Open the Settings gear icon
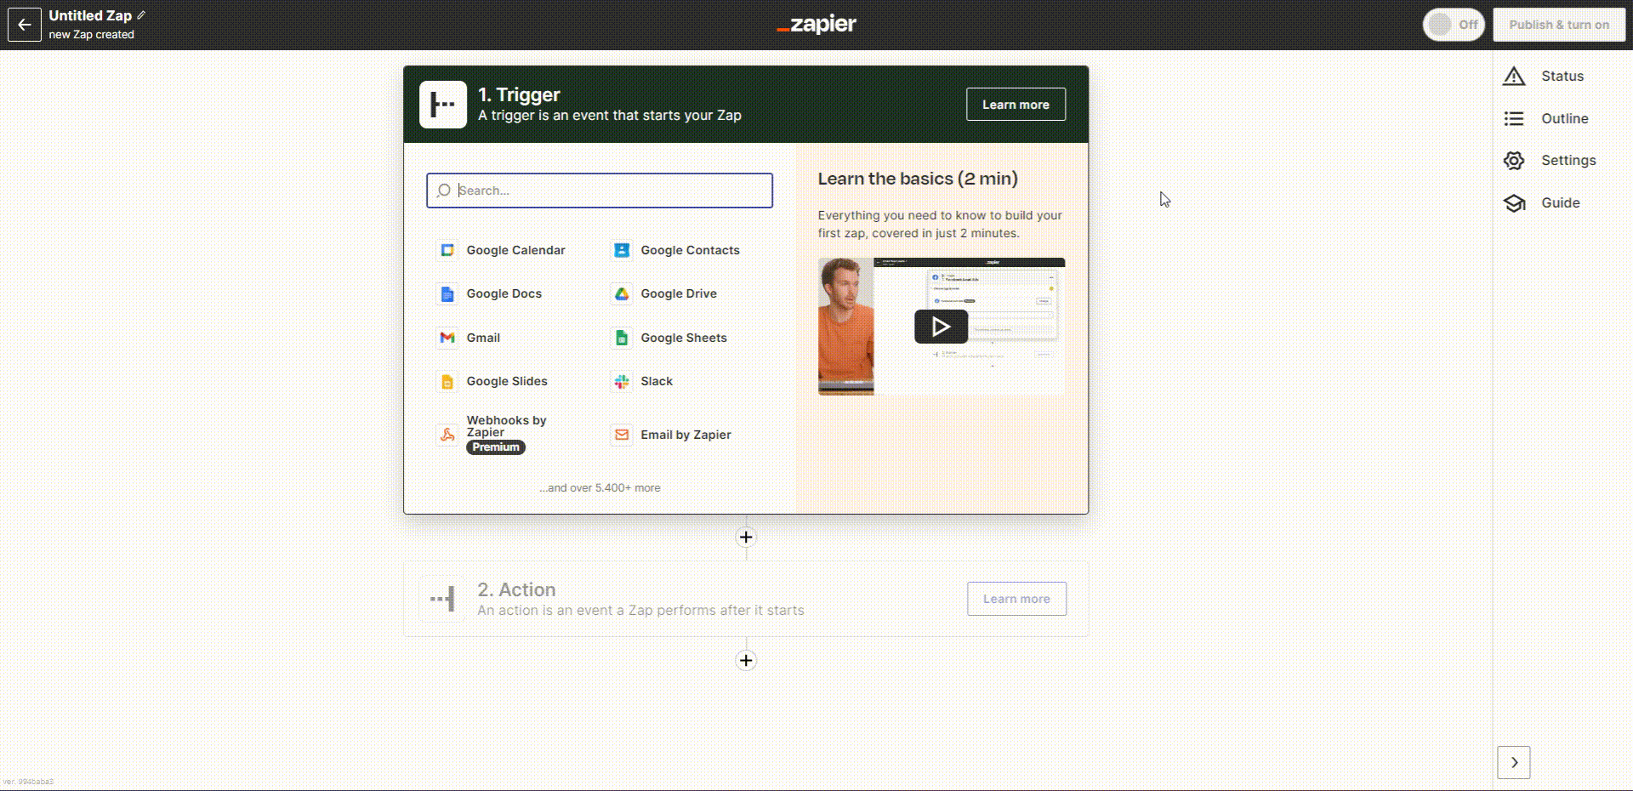Image resolution: width=1633 pixels, height=791 pixels. 1514,160
